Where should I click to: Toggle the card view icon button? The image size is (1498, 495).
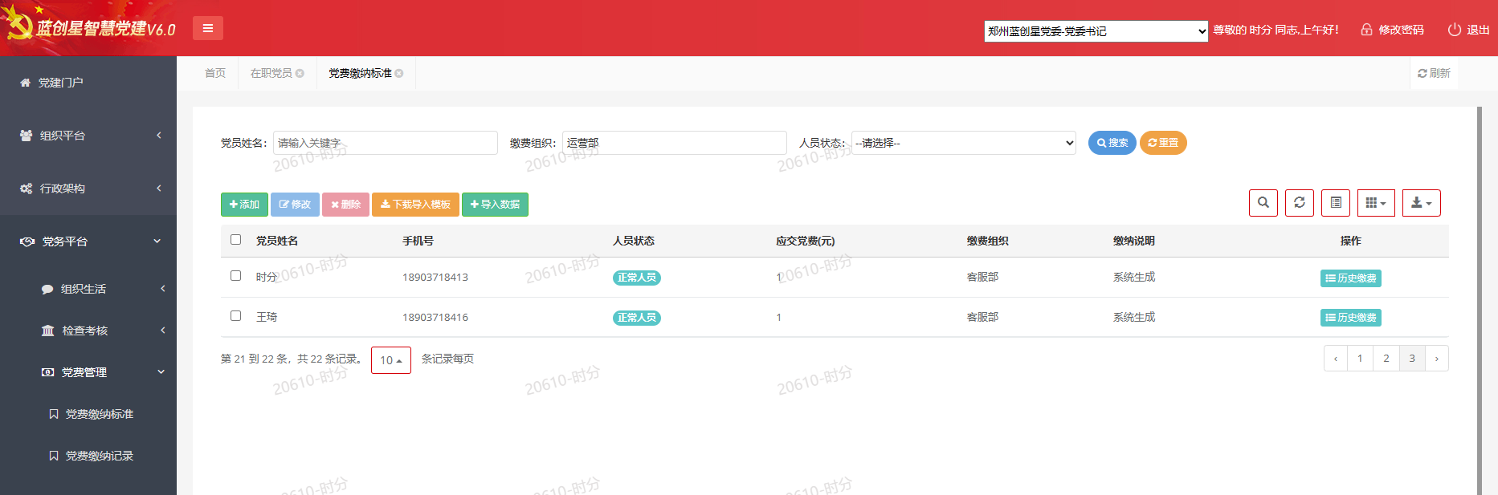(x=1336, y=203)
